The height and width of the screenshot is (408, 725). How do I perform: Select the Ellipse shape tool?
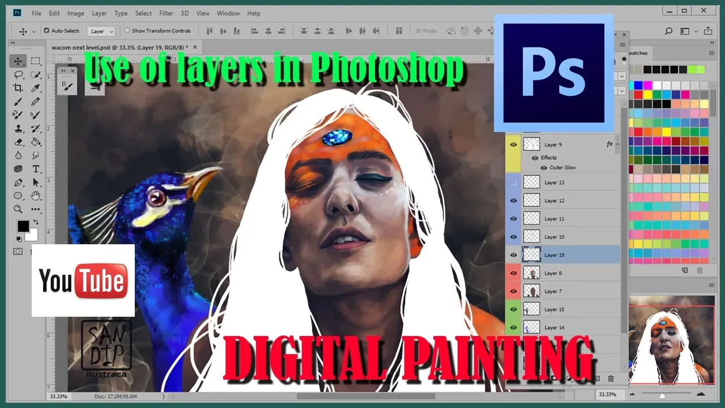18,195
